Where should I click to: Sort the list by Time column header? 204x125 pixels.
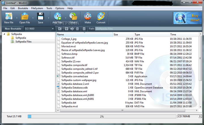pos(184,34)
